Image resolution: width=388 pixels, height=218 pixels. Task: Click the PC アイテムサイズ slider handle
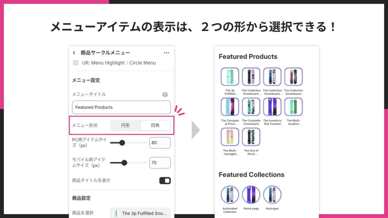(122, 142)
